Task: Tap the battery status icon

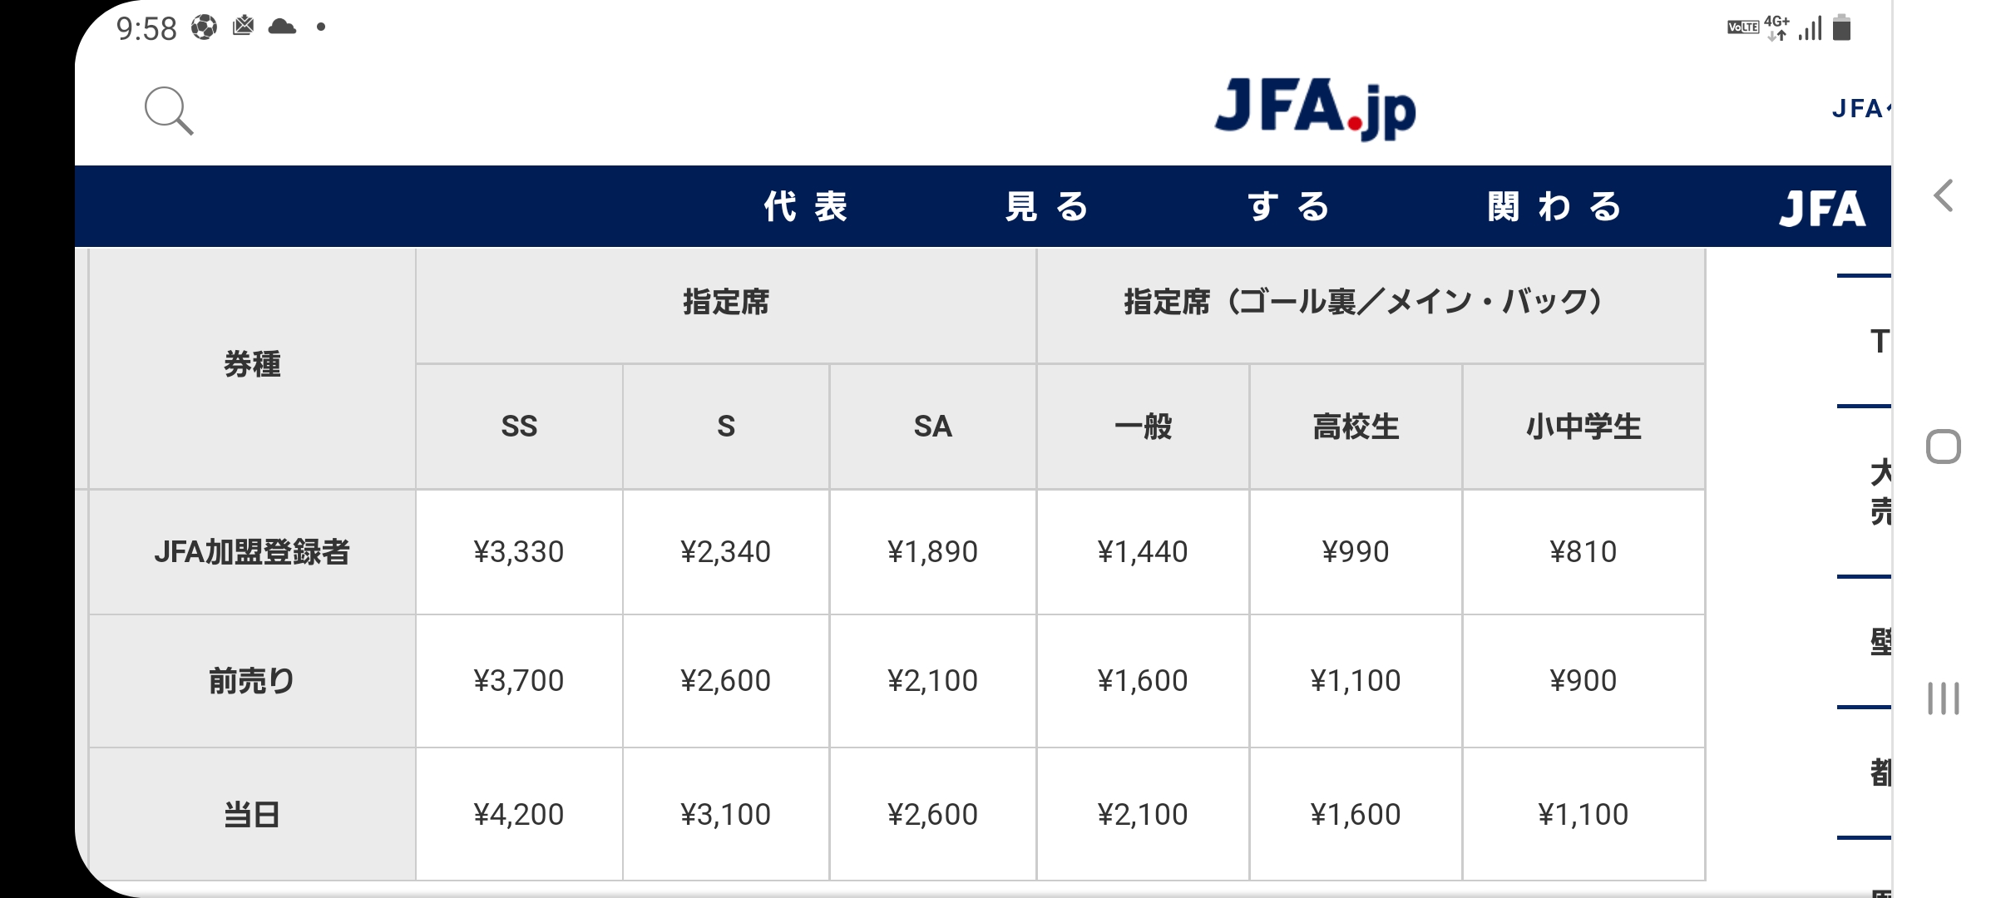Action: point(1842,27)
